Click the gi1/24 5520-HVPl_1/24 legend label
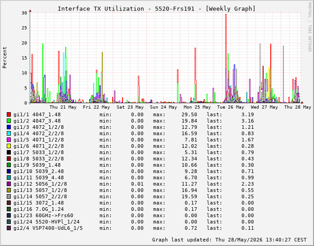The height and width of the screenshot is (246, 314). point(46,222)
